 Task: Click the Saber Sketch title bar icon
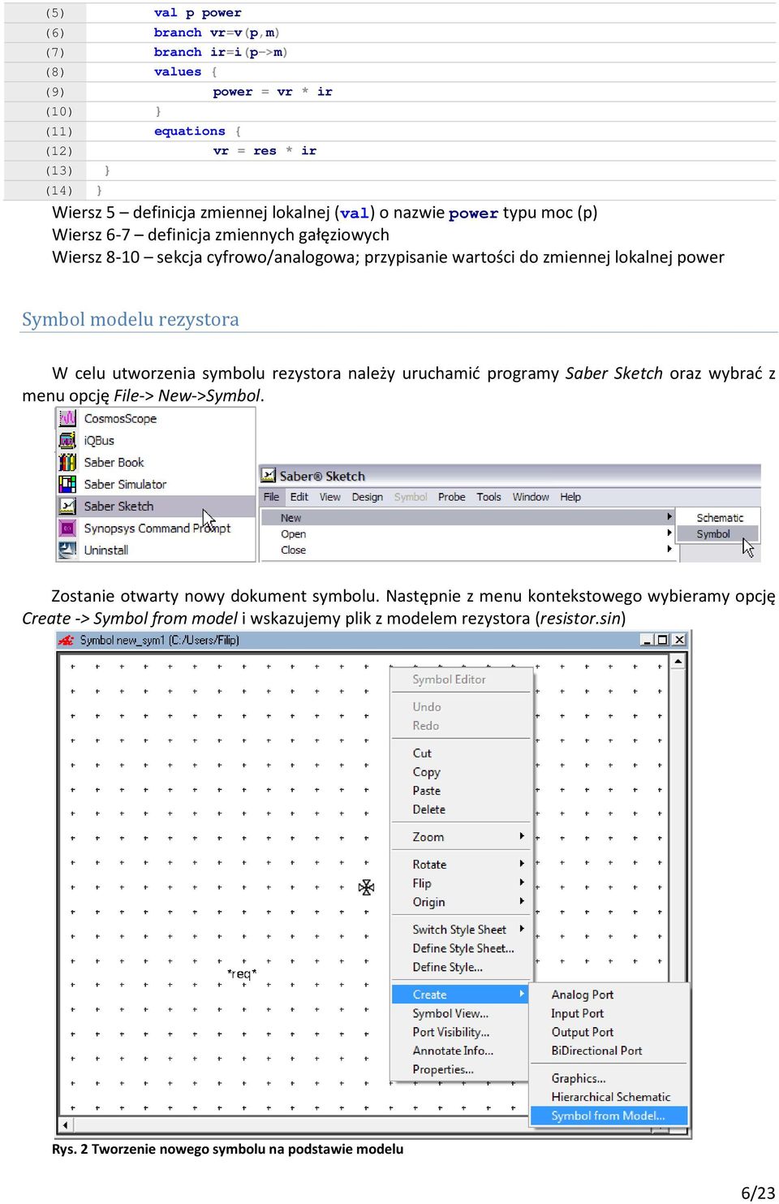click(x=268, y=476)
